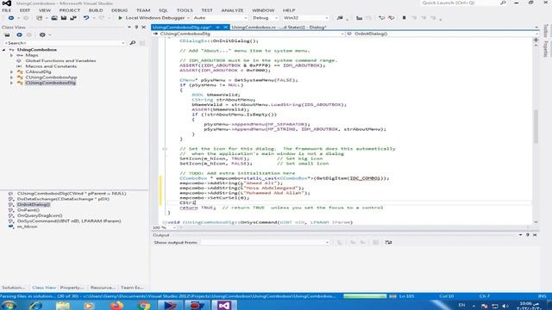Click the volume icon in system tray
Viewport: 552px width, 310px height.
[505, 306]
